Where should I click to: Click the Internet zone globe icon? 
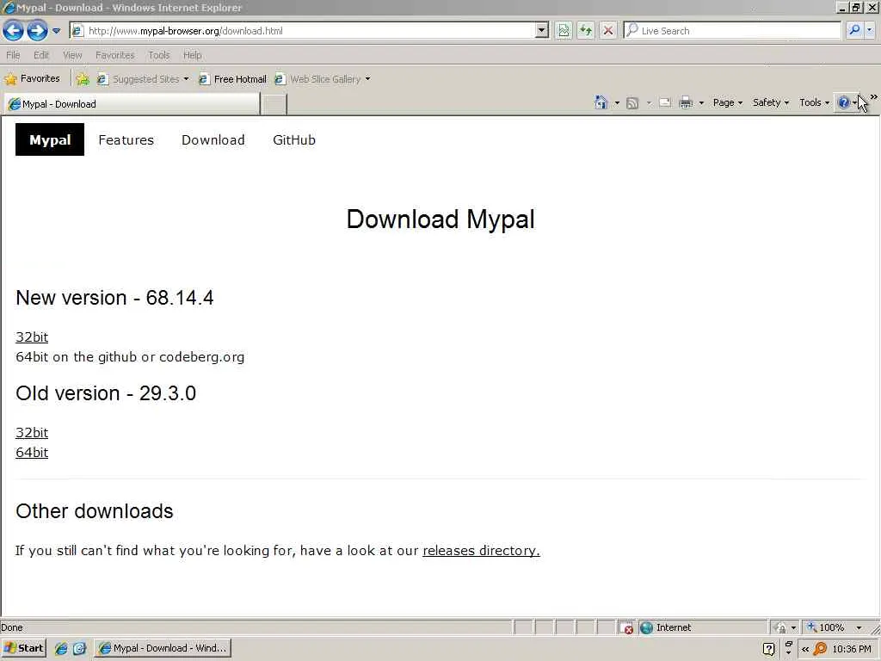click(647, 627)
